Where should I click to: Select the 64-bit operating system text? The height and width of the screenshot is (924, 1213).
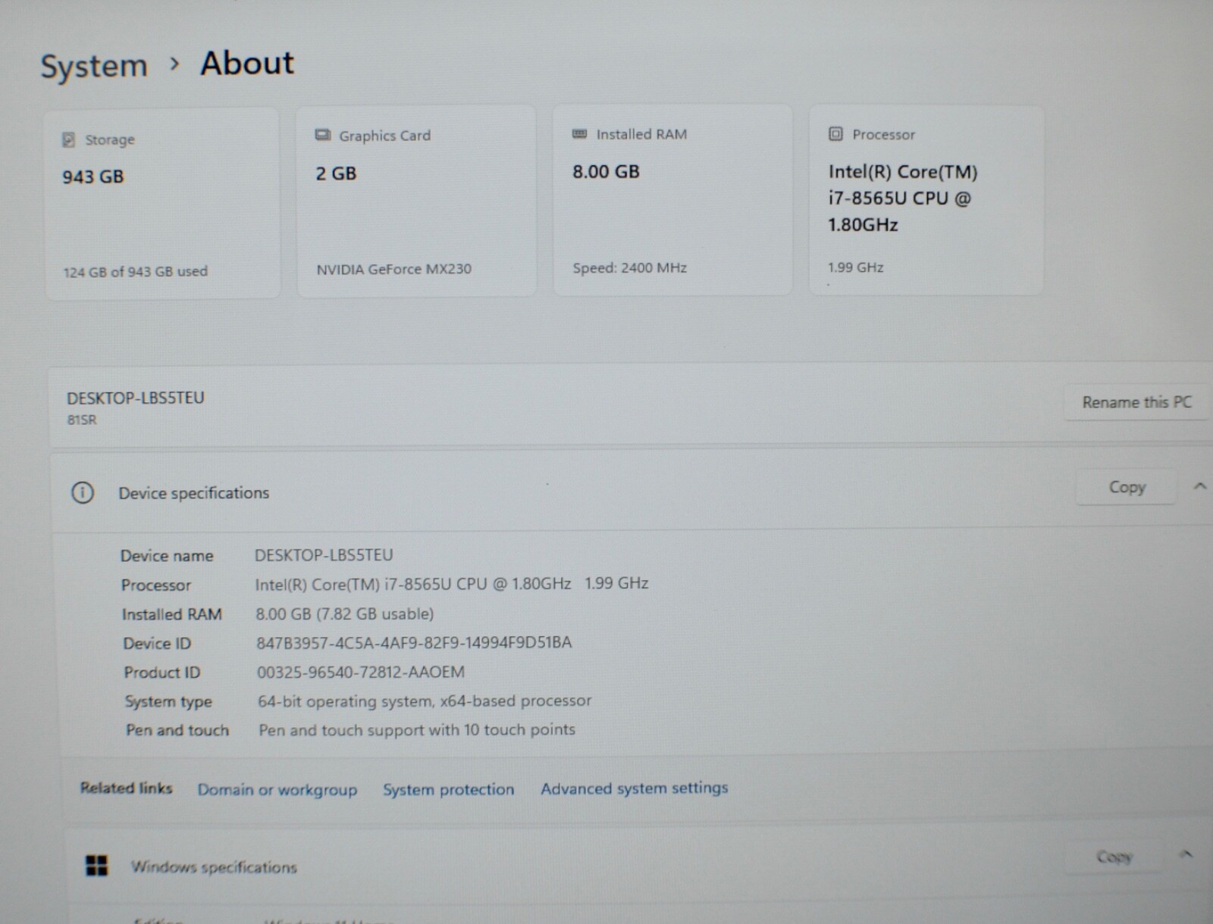425,701
